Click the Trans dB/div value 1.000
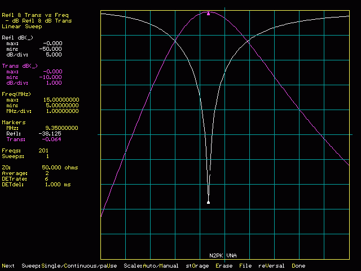Image resolution: width=361 pixels, height=271 pixels. click(54, 83)
